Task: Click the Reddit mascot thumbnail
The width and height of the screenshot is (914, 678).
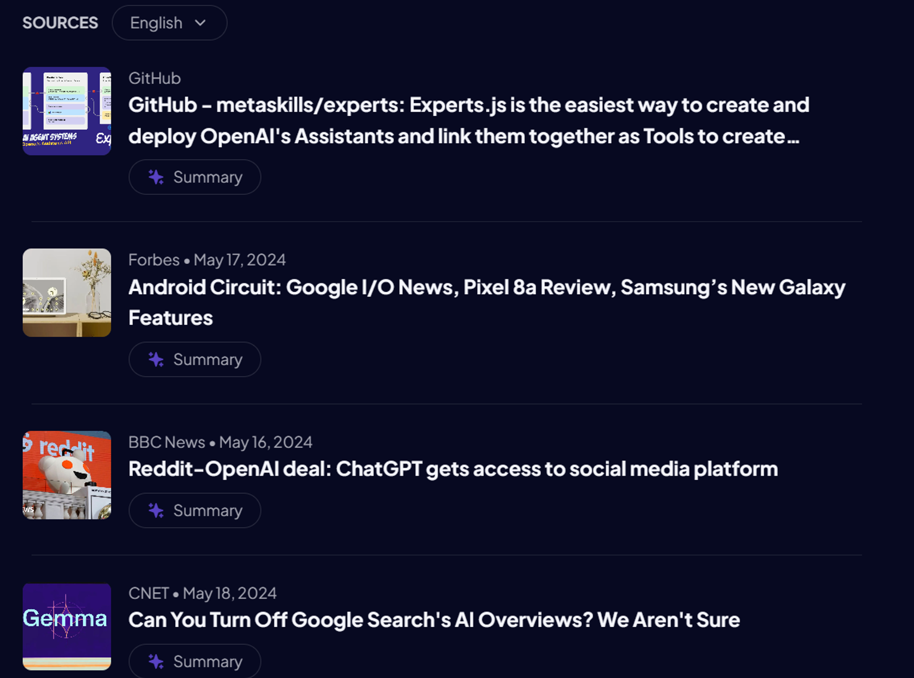Action: 67,475
